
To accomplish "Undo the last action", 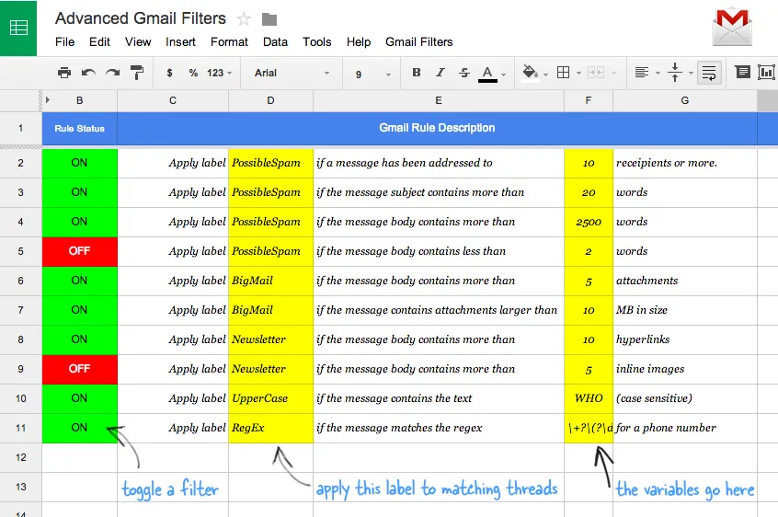I will [x=89, y=73].
